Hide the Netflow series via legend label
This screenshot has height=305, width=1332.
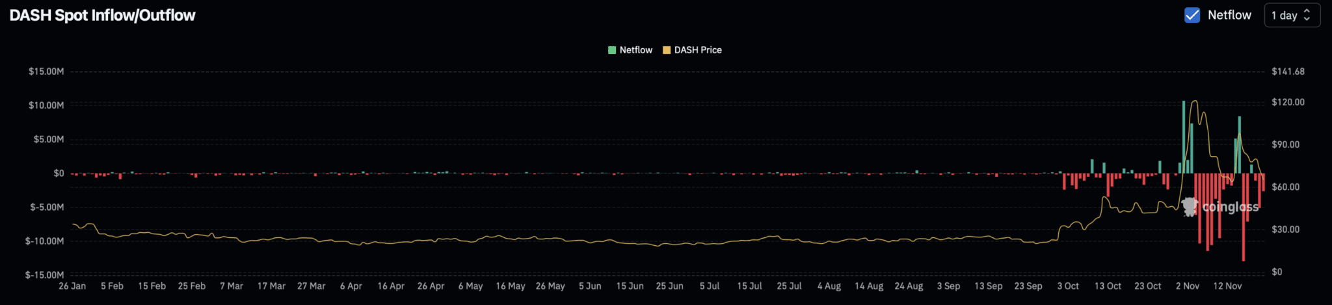(x=635, y=50)
